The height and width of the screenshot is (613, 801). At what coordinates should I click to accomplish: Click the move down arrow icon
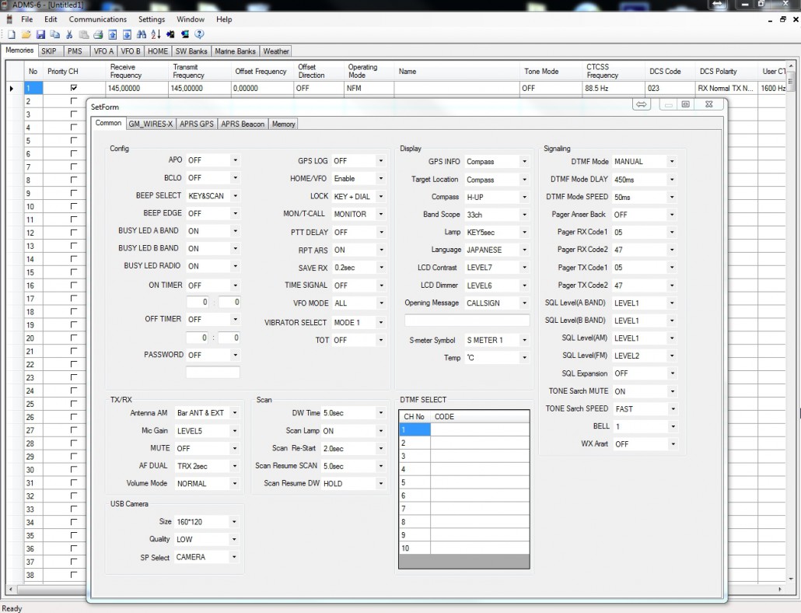point(128,34)
